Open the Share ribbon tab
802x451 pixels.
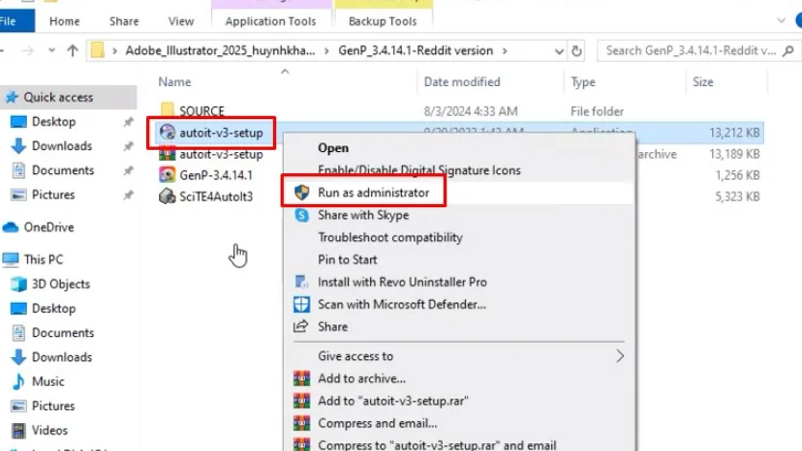(x=124, y=20)
